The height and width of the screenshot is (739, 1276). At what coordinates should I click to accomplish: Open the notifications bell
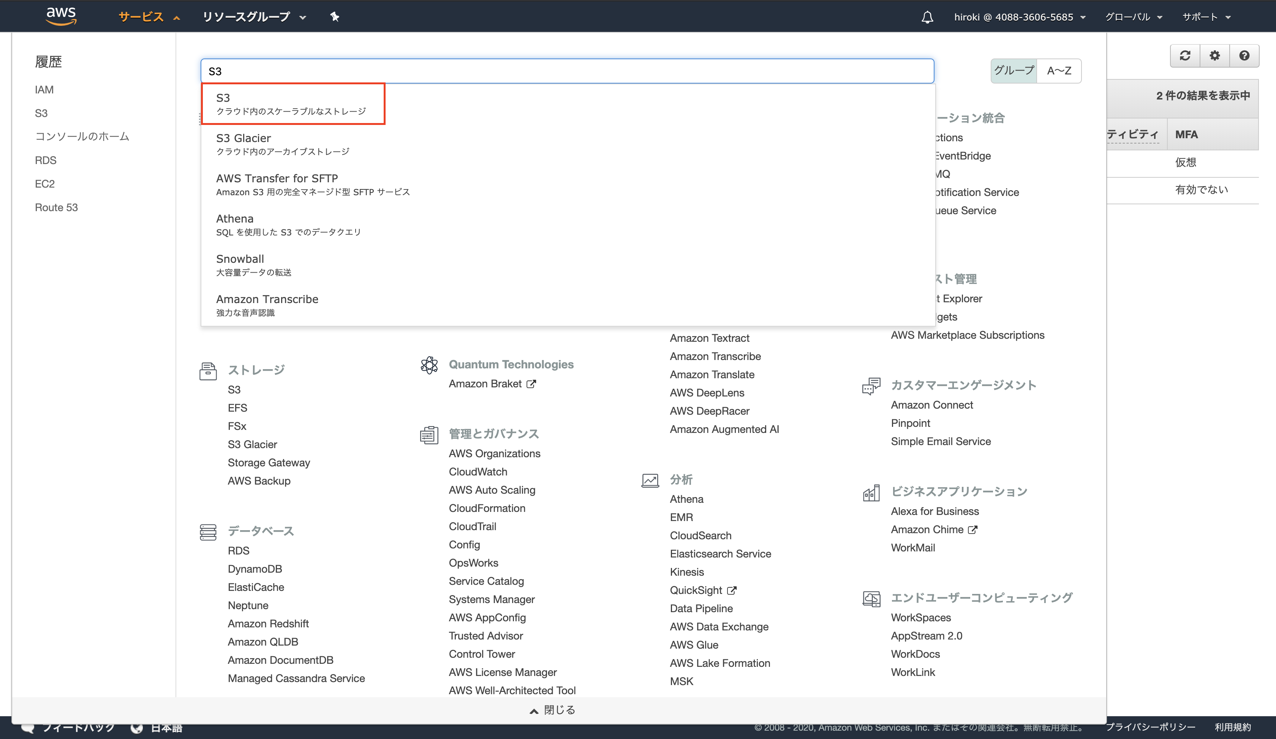927,17
